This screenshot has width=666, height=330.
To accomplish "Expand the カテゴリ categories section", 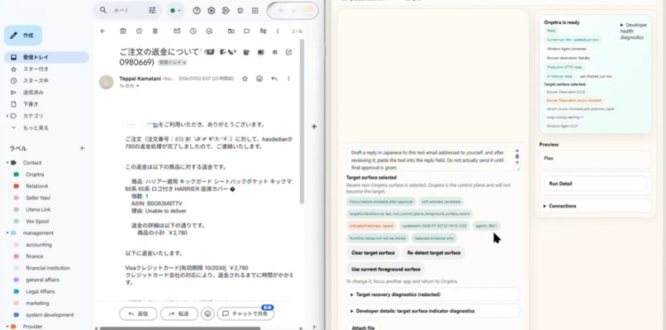I will tap(7, 116).
